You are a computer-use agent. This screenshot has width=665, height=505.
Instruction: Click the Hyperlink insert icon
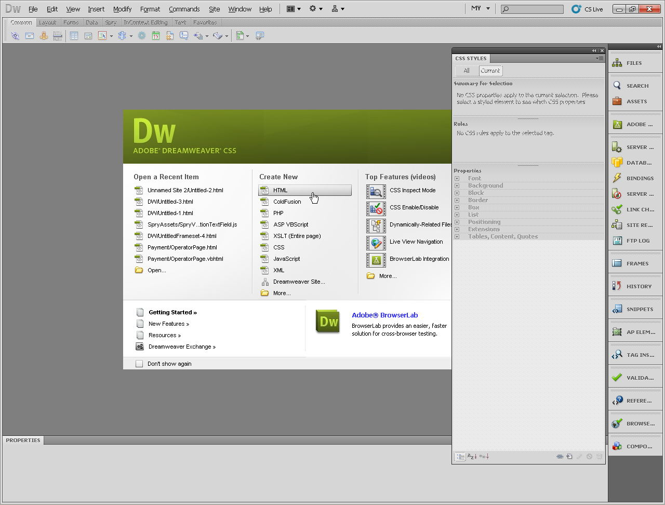tap(15, 36)
